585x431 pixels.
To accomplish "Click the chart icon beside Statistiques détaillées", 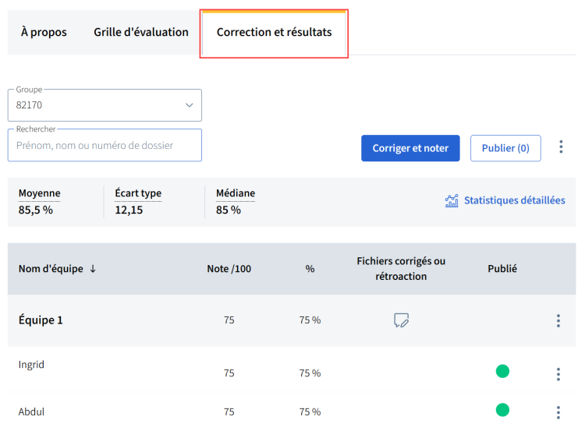I will click(452, 201).
